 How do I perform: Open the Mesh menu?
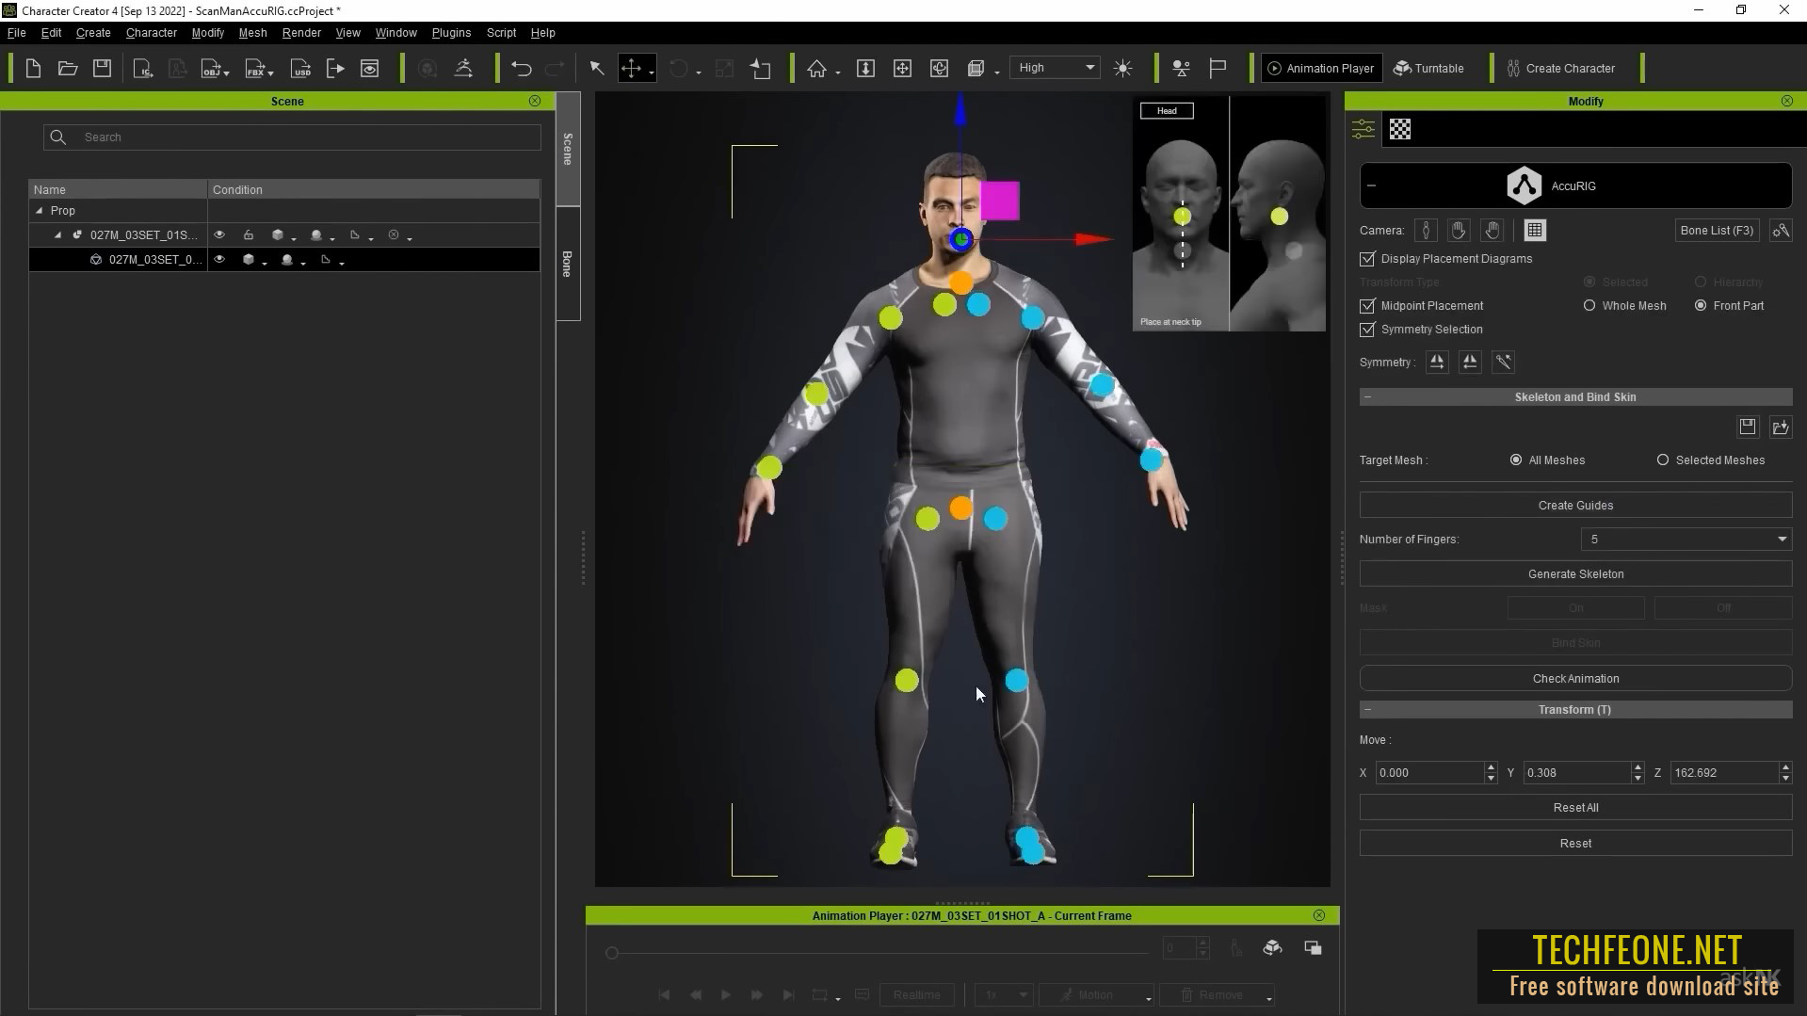[x=252, y=32]
